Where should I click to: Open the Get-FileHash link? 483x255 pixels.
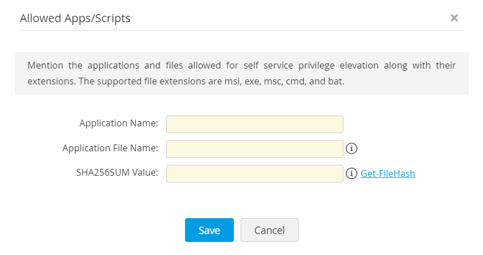click(x=388, y=173)
